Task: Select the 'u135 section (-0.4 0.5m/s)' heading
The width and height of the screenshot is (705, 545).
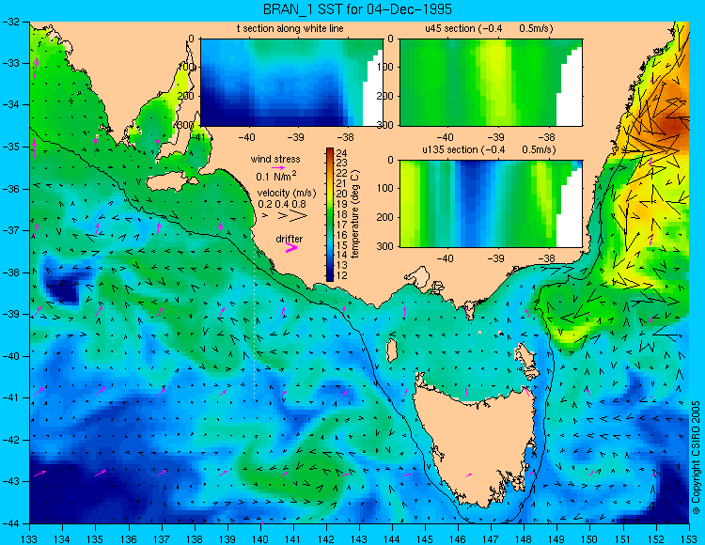Action: tap(489, 149)
